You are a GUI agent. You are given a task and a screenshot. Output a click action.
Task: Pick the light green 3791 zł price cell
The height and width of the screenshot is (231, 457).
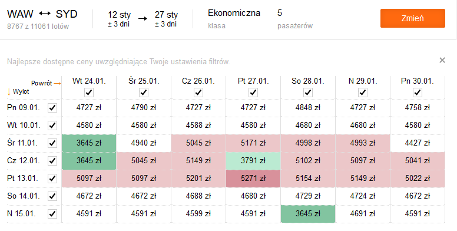(253, 161)
